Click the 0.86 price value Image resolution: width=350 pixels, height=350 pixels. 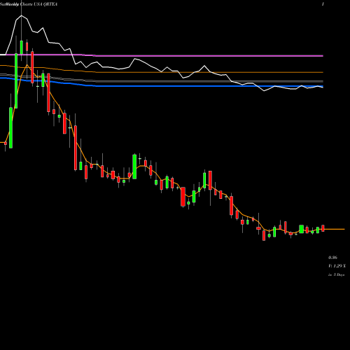point(332,258)
